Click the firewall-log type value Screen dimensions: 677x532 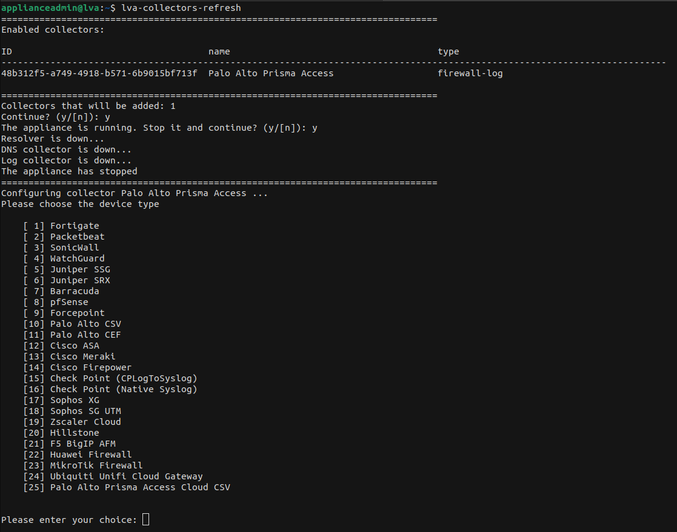pos(470,73)
